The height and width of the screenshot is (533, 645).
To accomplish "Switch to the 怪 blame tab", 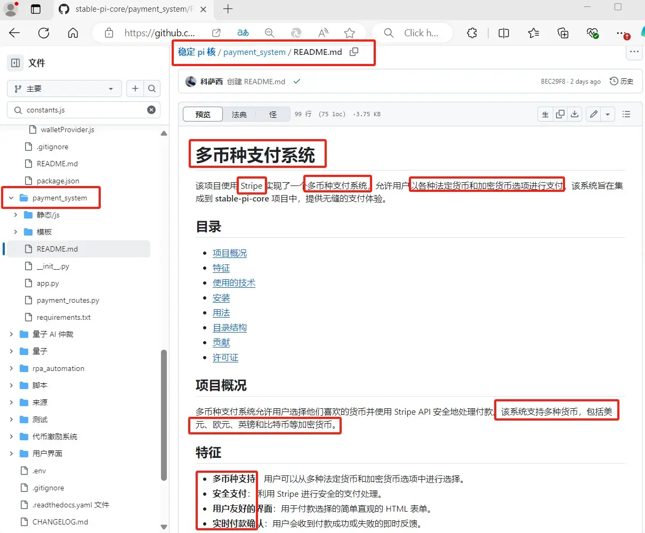I will click(273, 114).
